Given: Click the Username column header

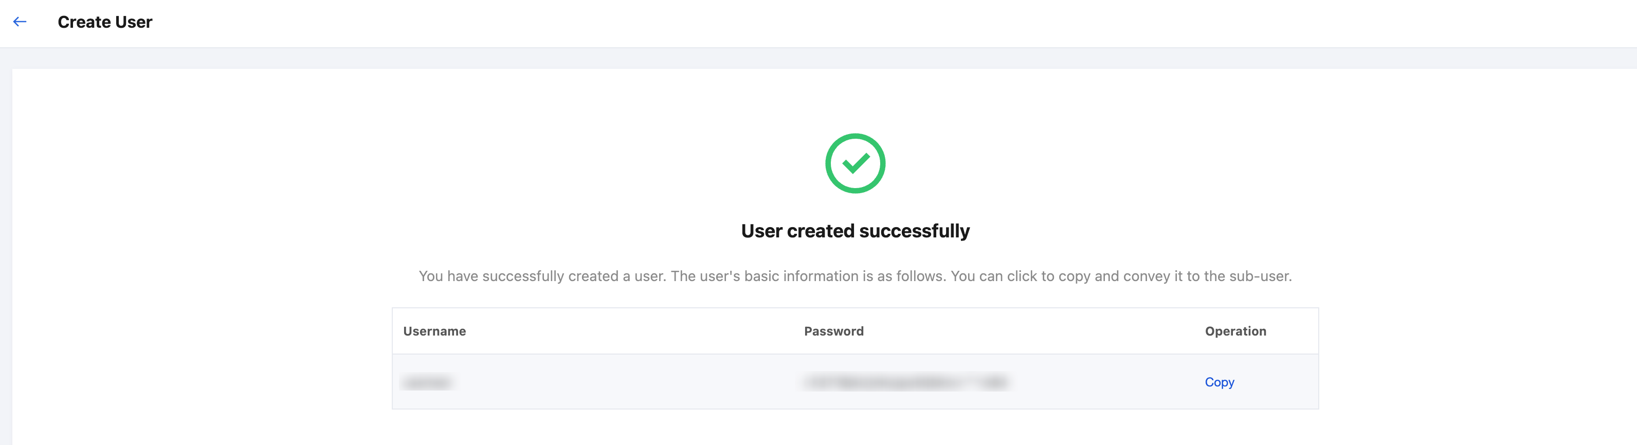Looking at the screenshot, I should coord(434,331).
